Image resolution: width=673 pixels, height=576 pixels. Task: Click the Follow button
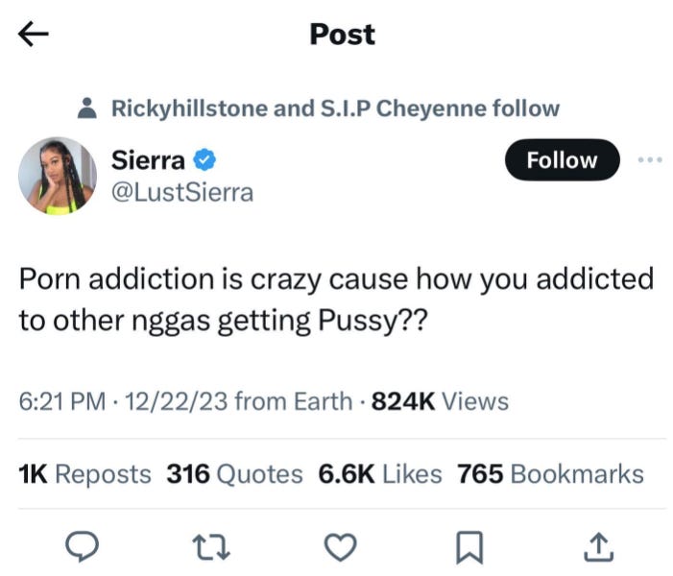click(x=563, y=159)
